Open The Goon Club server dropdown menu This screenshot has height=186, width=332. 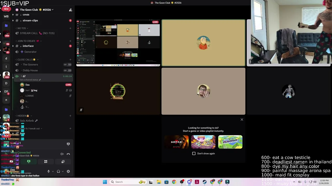pyautogui.click(x=37, y=10)
